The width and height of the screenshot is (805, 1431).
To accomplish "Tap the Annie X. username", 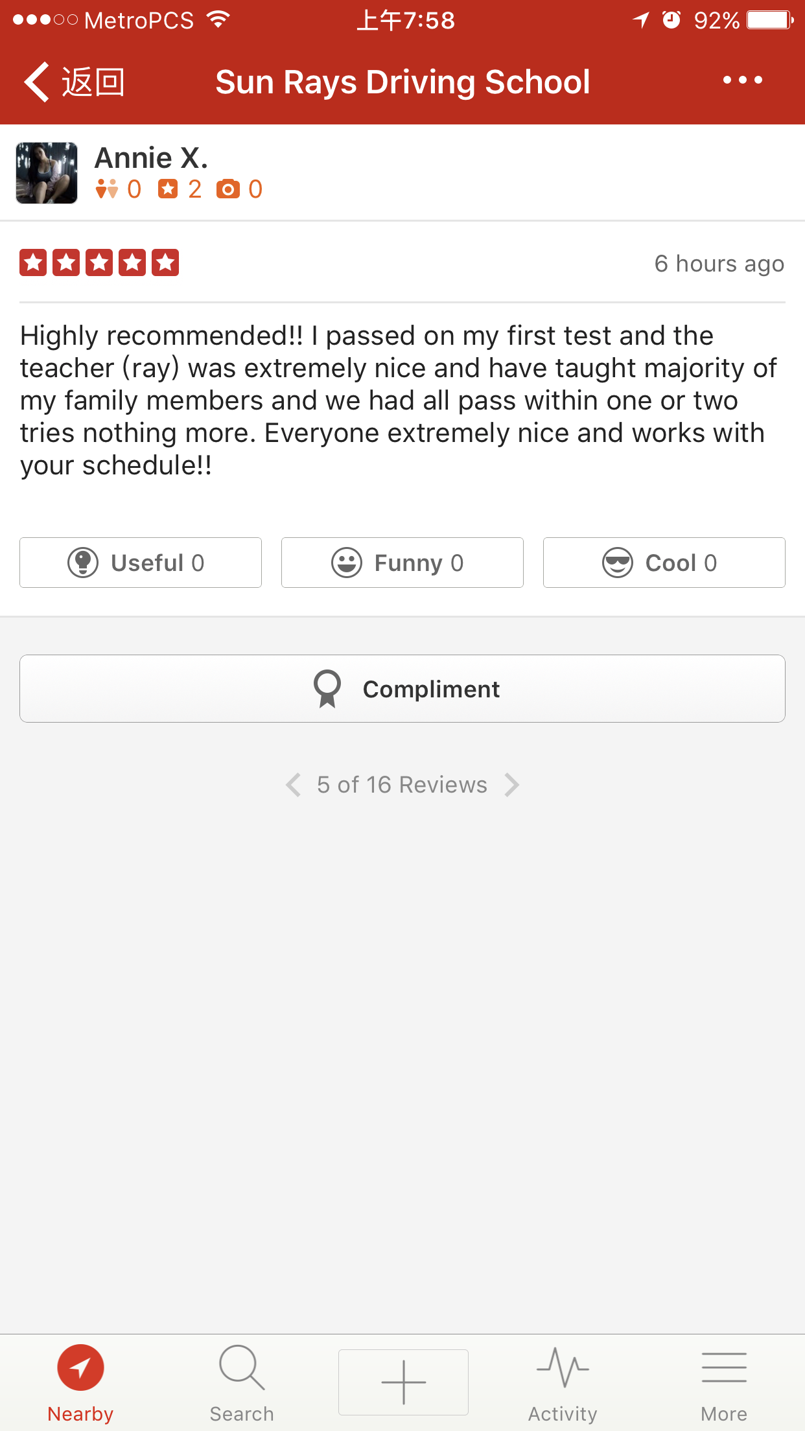I will (x=151, y=157).
